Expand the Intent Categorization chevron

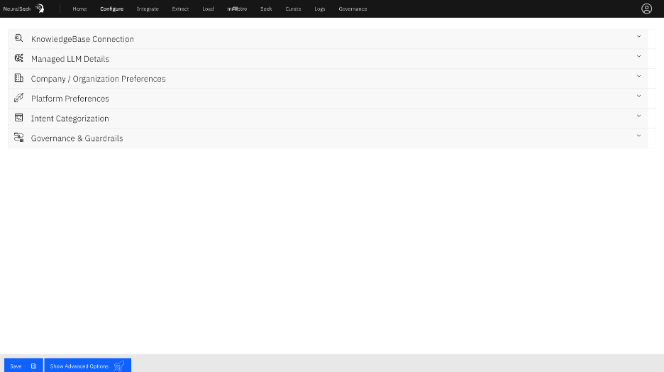coord(638,116)
